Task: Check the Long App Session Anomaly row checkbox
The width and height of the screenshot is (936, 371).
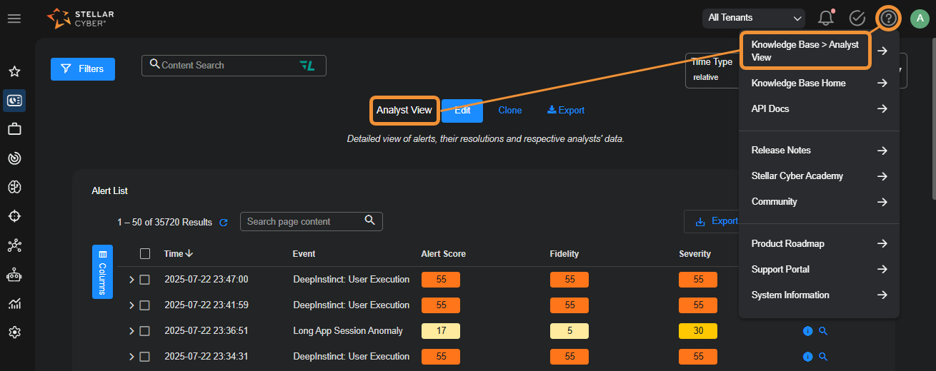Action: click(x=144, y=331)
